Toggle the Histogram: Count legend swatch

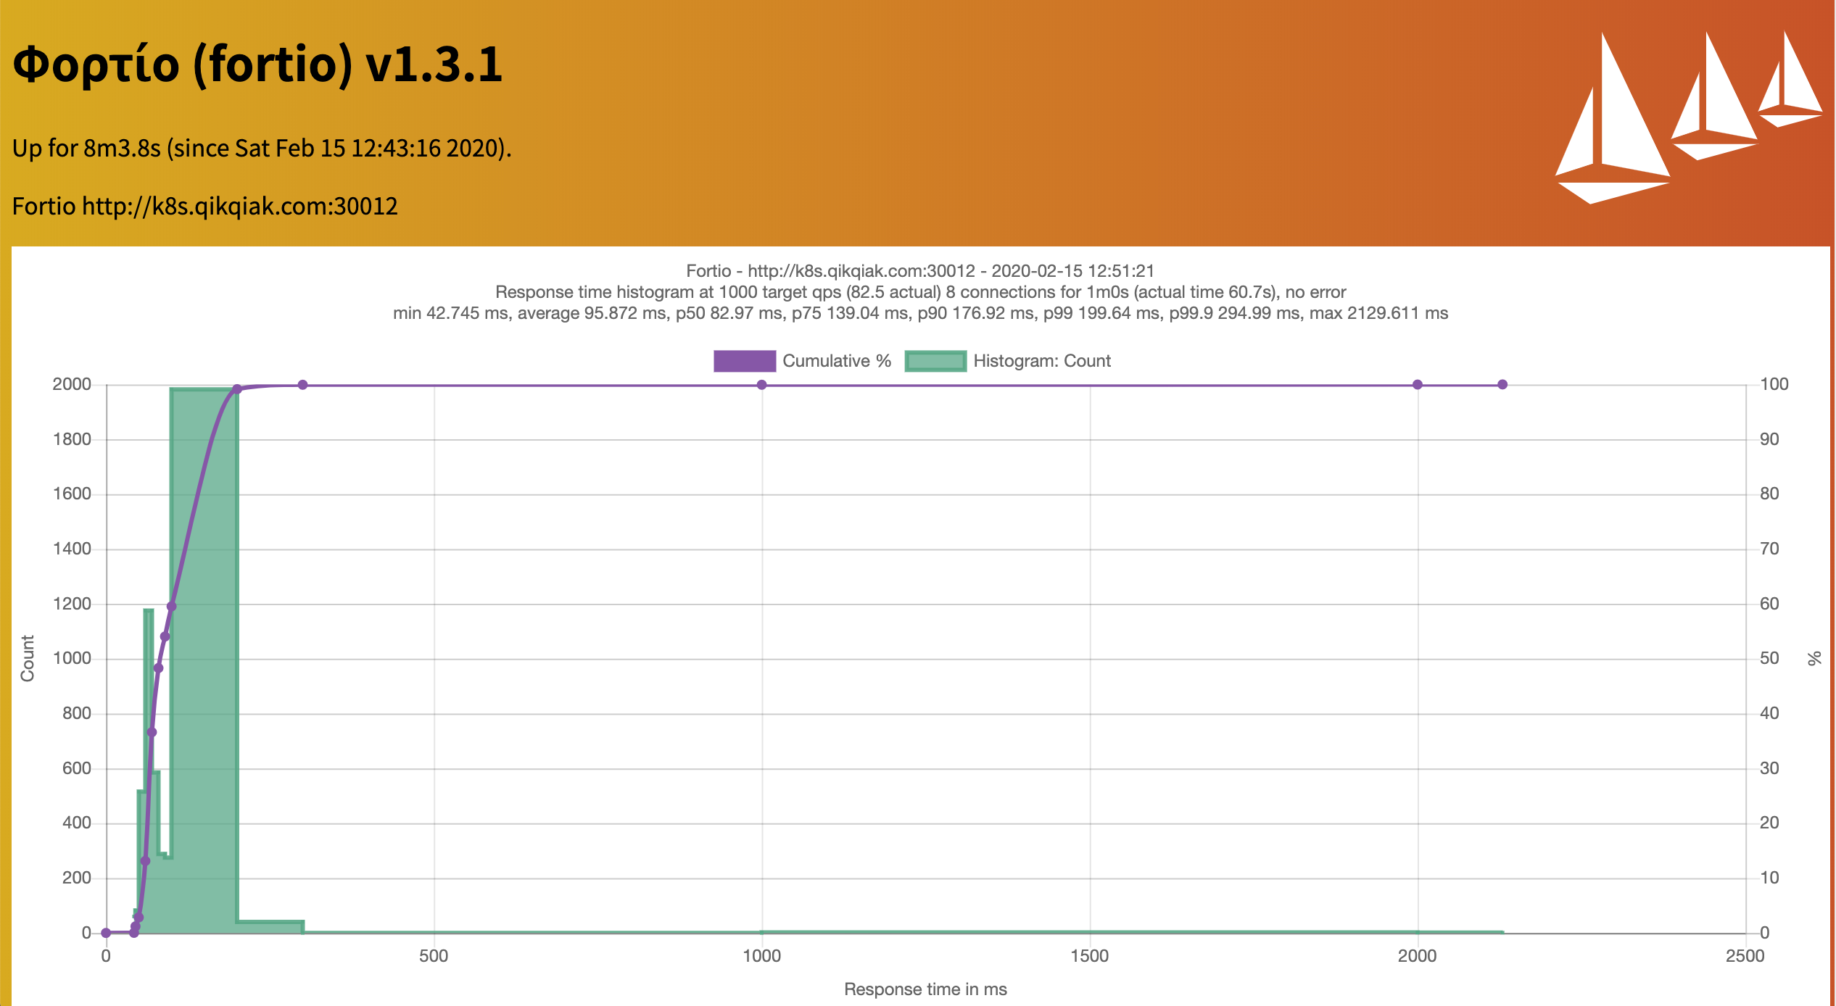935,361
